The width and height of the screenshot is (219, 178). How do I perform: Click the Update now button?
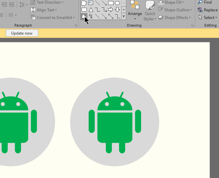[22, 33]
